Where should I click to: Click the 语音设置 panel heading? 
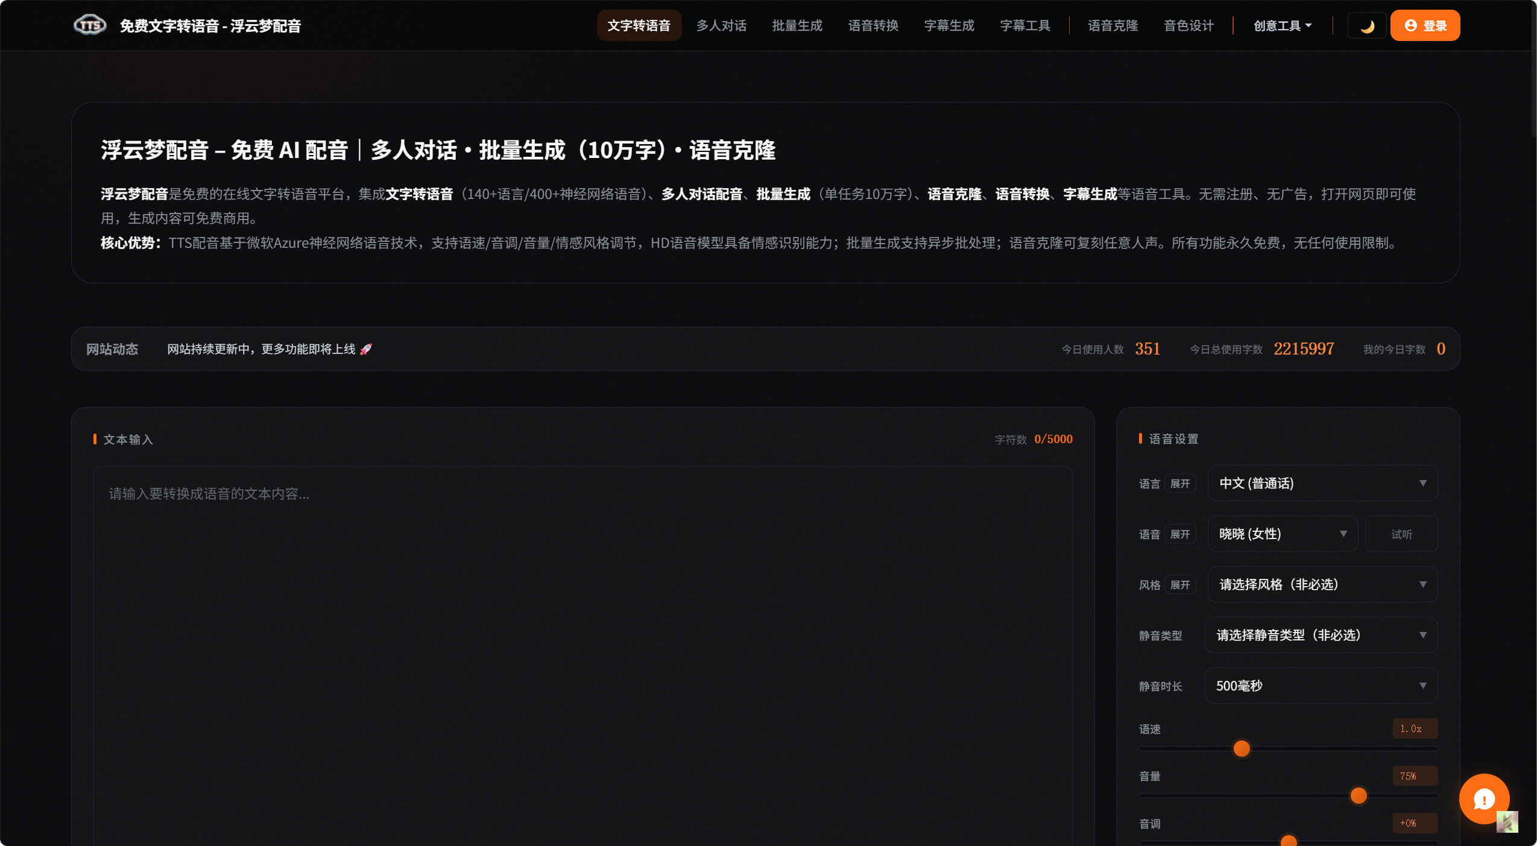tap(1173, 439)
